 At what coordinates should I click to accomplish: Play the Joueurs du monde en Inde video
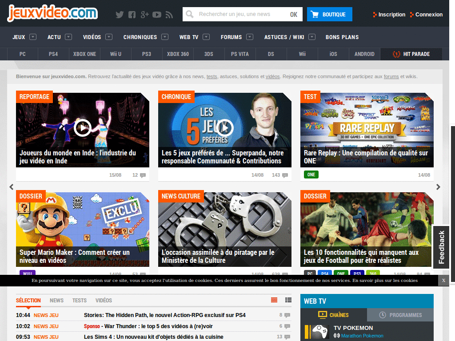click(x=82, y=127)
